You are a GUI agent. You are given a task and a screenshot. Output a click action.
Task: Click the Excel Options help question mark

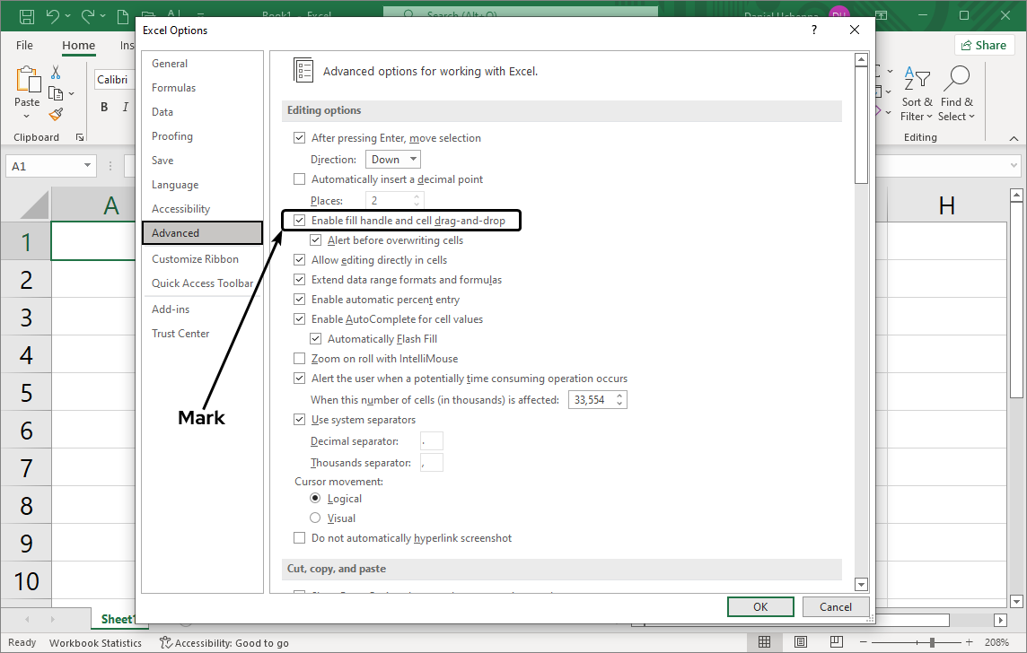coord(814,30)
